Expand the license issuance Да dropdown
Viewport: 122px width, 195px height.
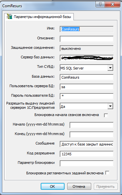(x=110, y=106)
